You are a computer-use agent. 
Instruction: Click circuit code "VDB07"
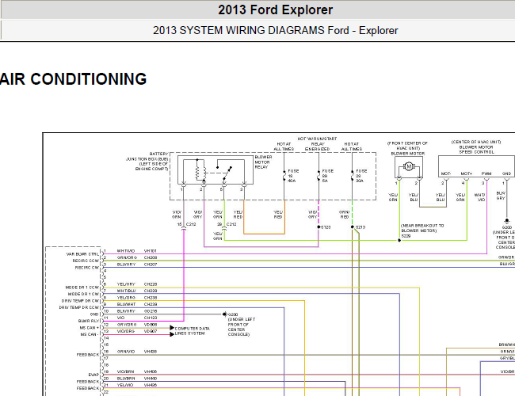pos(151,331)
